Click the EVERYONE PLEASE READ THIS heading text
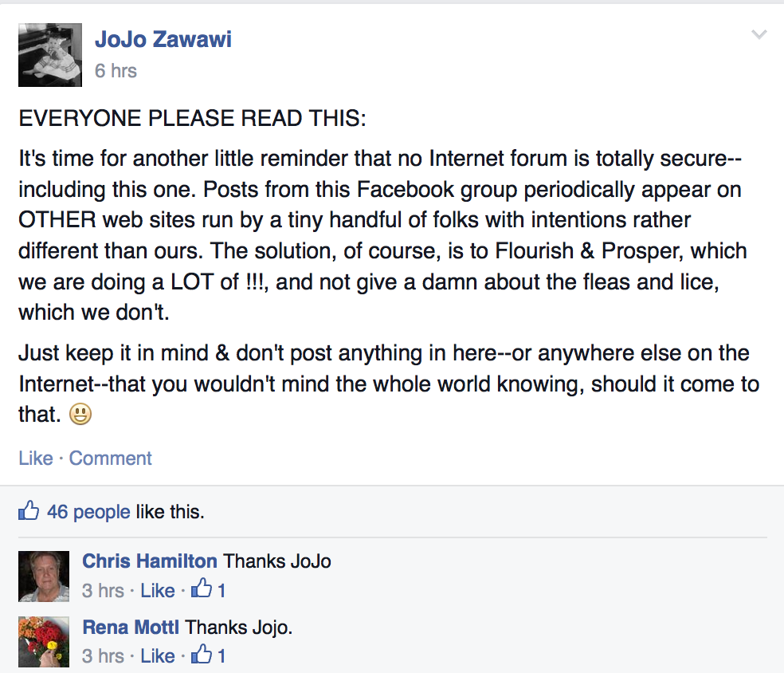 click(x=193, y=118)
